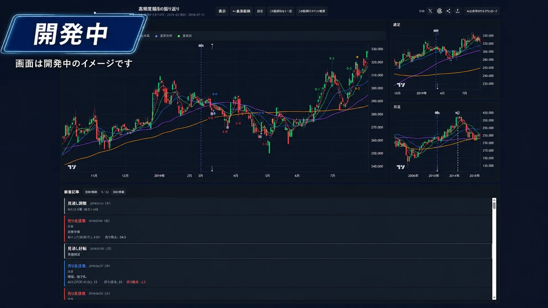Screen dimensions: 548x308
Task: Toggle the 重要銘柄 legend item
Action: [x=164, y=36]
